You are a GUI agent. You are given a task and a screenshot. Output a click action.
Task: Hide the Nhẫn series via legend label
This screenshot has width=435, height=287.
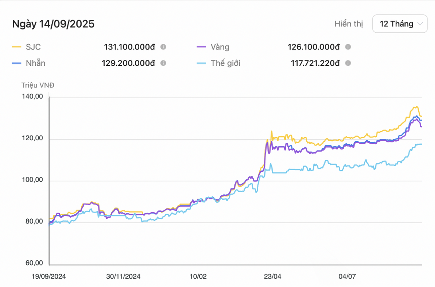pyautogui.click(x=35, y=63)
